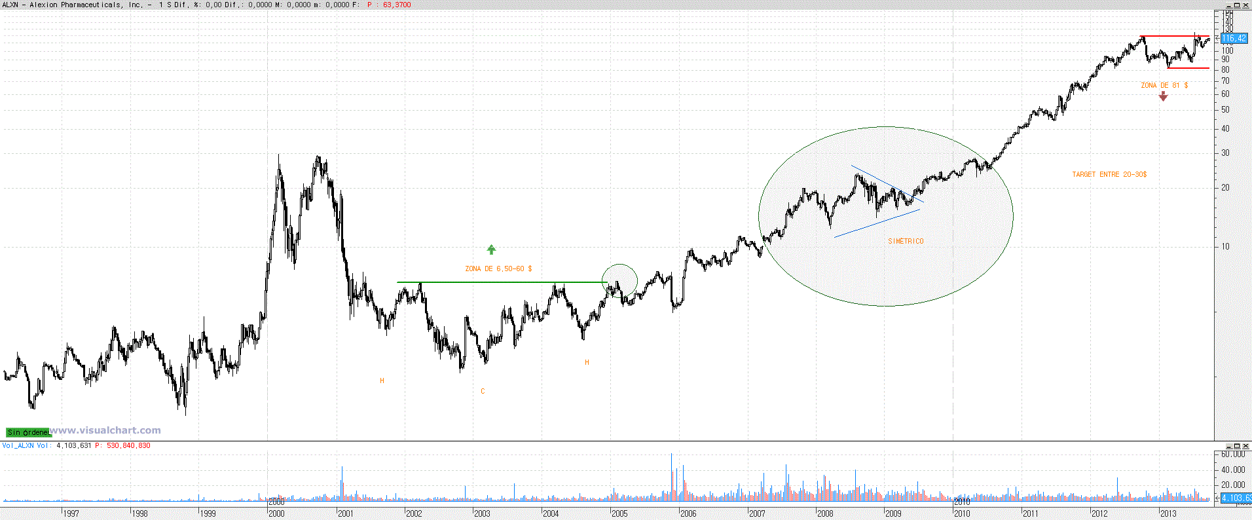Viewport: 1252px width, 520px height.
Task: Minimize the Vol_ALXN volume panel
Action: coord(1228,445)
